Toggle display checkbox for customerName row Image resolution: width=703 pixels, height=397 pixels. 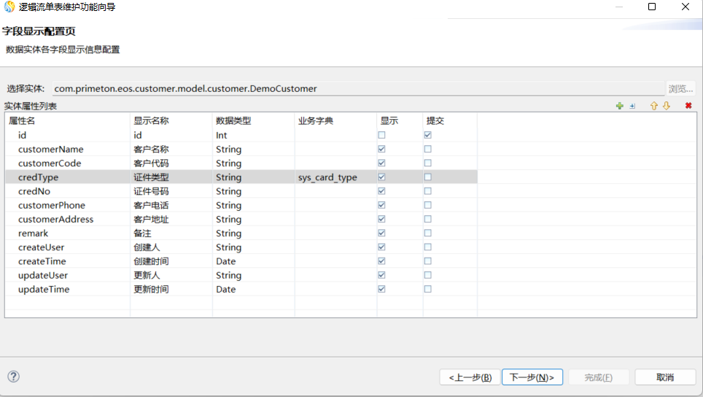pyautogui.click(x=381, y=149)
